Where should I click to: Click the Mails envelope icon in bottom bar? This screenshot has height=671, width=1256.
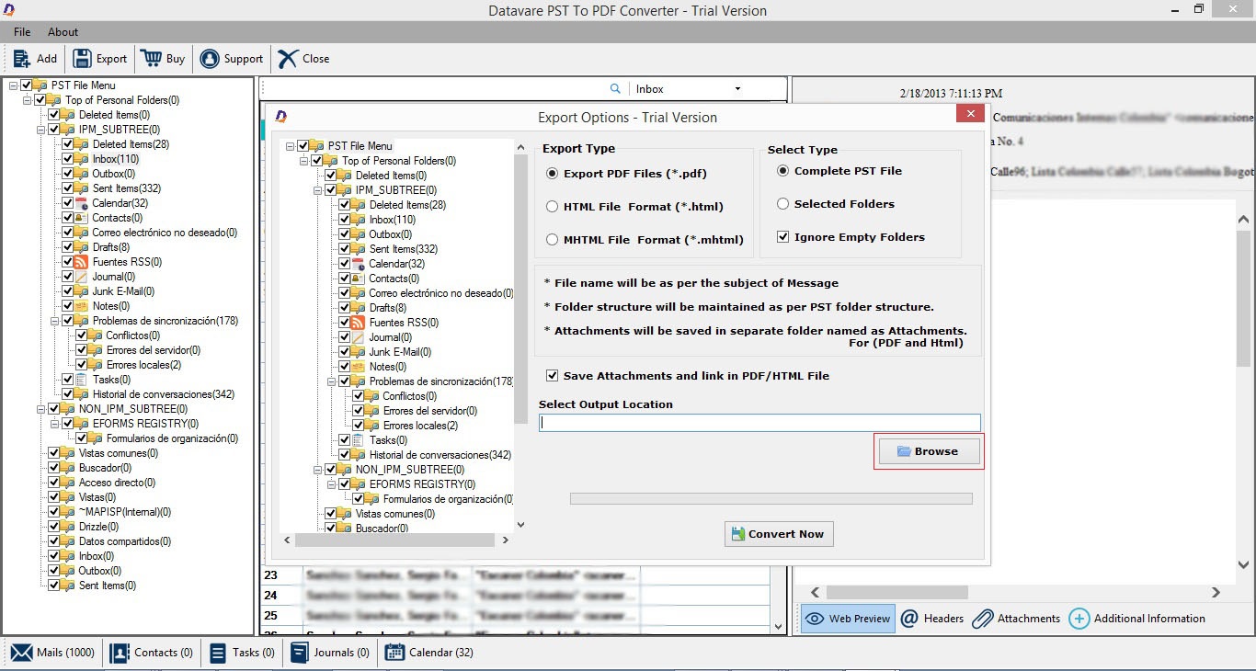pyautogui.click(x=22, y=653)
